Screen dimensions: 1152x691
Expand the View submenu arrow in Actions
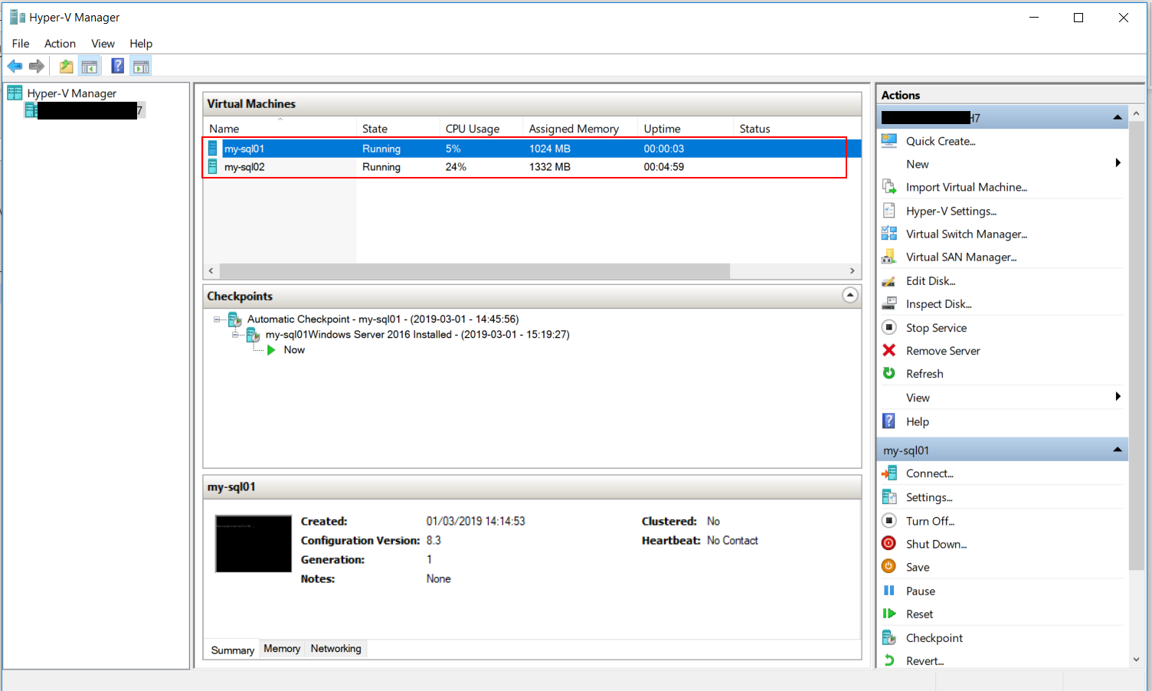click(x=1118, y=397)
